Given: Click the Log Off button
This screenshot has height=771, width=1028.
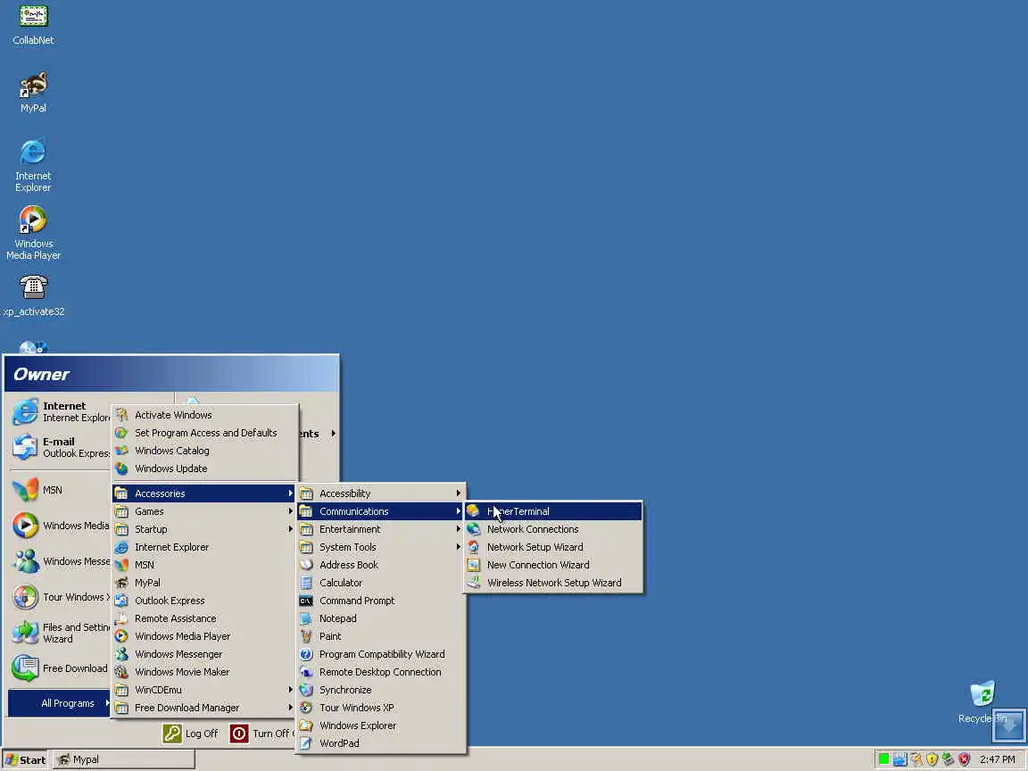Looking at the screenshot, I should pos(191,734).
